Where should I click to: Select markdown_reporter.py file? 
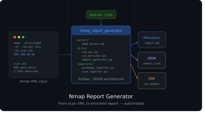pos(98,68)
